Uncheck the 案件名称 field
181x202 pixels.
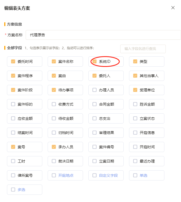tap(54, 62)
